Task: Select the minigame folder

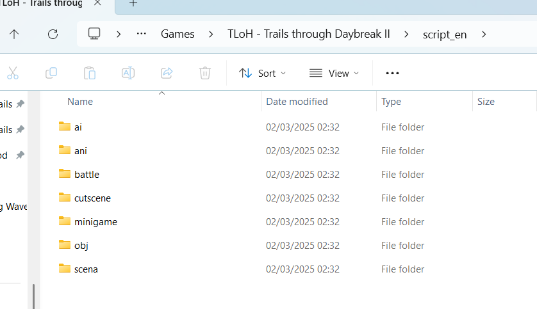Action: coord(95,222)
